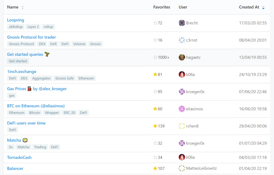Open Gnosis Protocol for trader dashboard
The height and width of the screenshot is (175, 274).
coord(31,37)
